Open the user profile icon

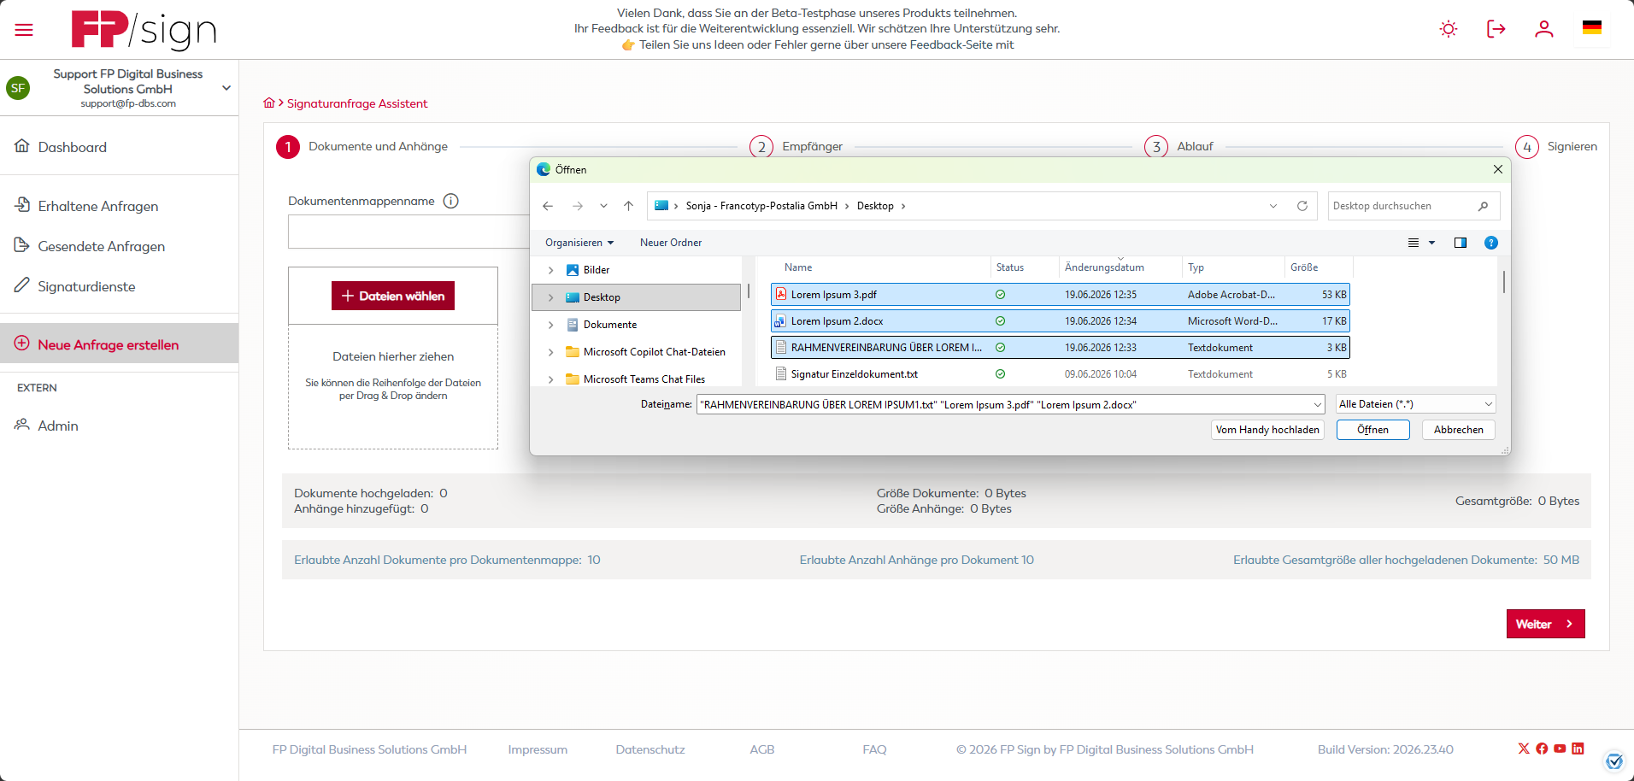click(1544, 29)
